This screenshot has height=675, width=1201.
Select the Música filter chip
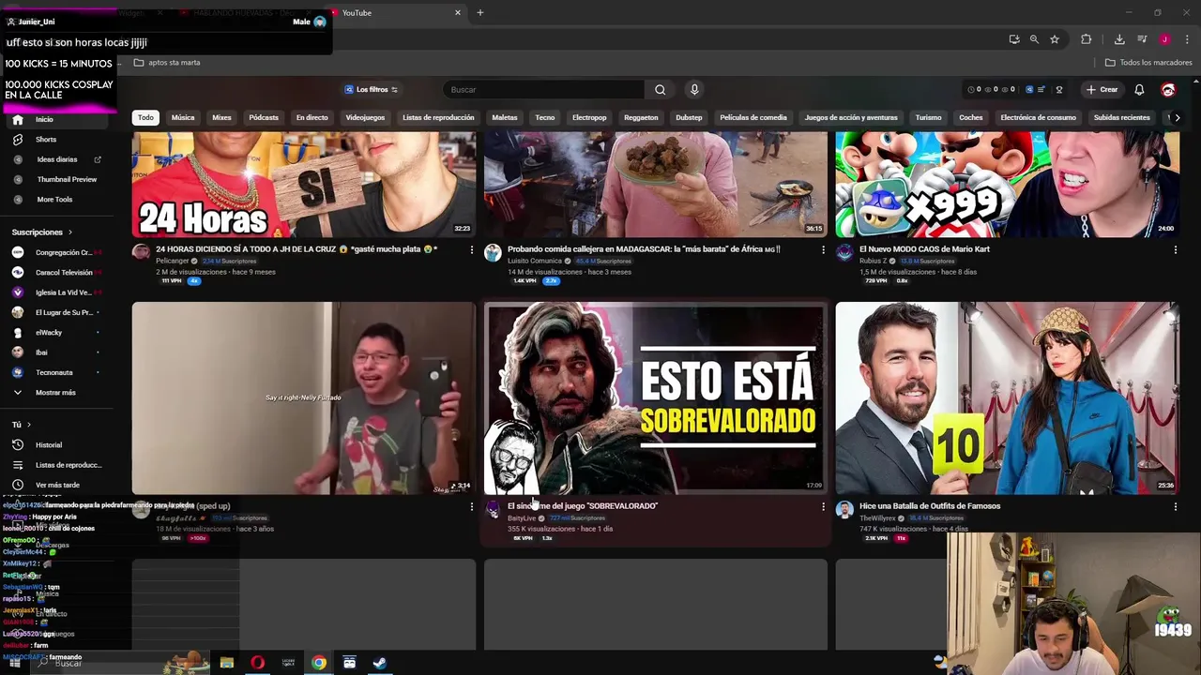[183, 118]
